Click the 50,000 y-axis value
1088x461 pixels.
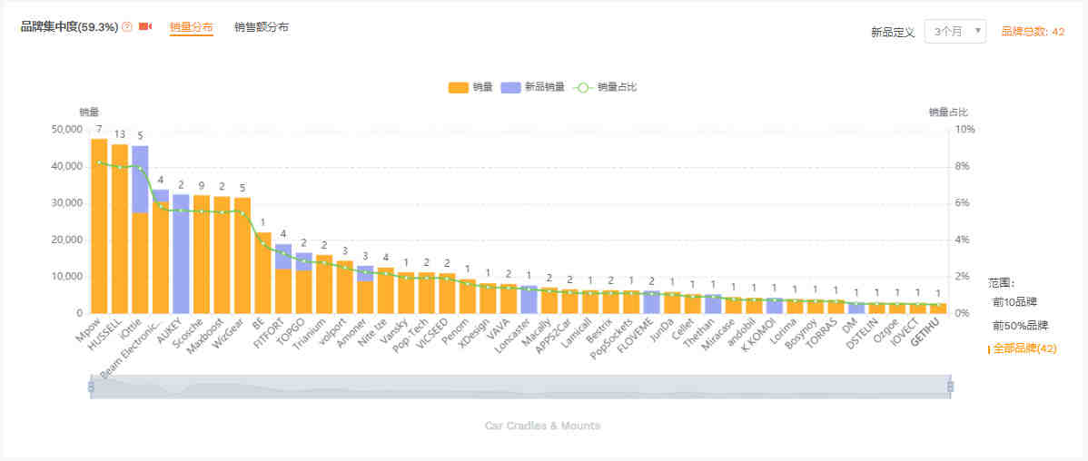[x=67, y=130]
